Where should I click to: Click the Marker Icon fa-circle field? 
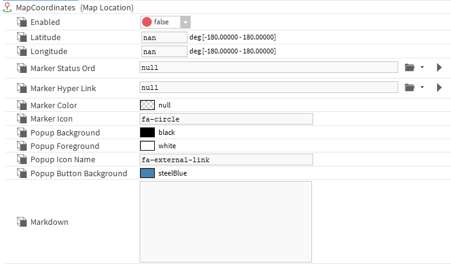point(226,119)
